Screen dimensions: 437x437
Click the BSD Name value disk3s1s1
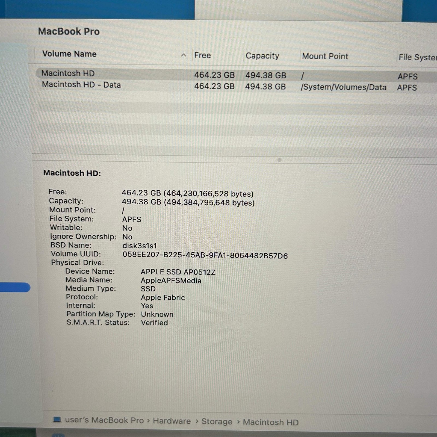click(x=140, y=246)
